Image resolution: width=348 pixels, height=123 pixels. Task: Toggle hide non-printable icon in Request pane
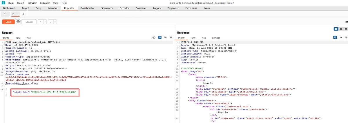click(154, 38)
